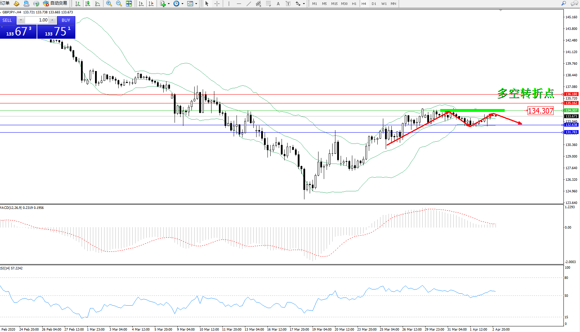Open the indicators list dropdown arrow

click(x=169, y=4)
